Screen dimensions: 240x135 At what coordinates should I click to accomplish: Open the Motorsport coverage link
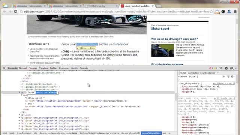pyautogui.click(x=160, y=28)
